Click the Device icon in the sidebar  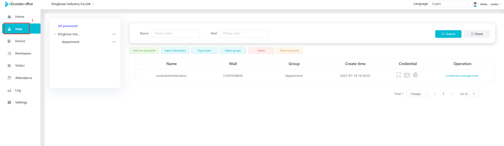[10, 41]
